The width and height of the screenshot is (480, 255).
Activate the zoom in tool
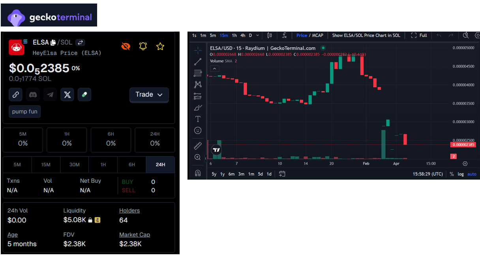point(198,157)
